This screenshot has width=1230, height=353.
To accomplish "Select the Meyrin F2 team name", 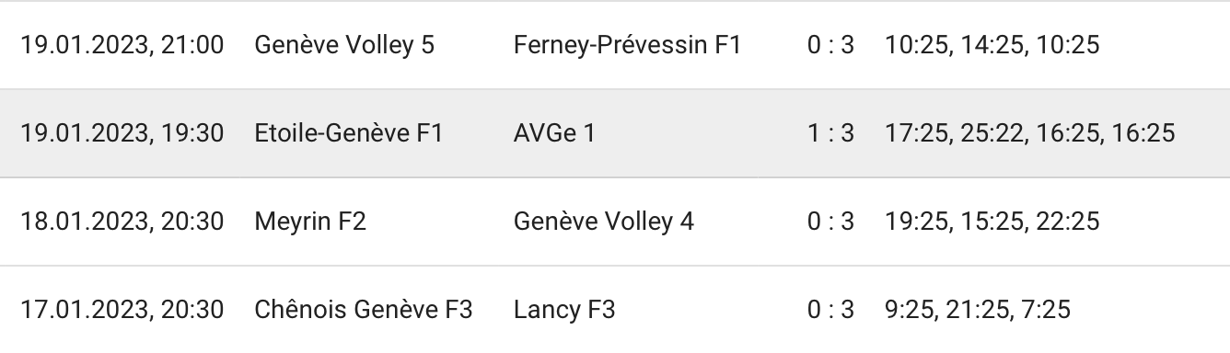I will tap(310, 222).
